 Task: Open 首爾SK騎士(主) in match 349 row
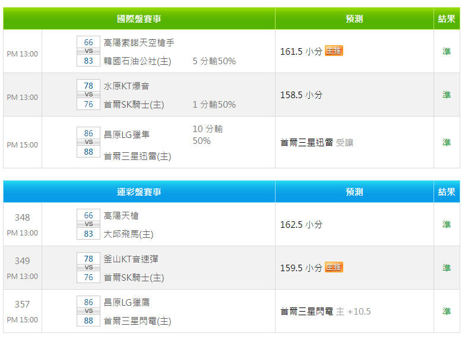(134, 278)
